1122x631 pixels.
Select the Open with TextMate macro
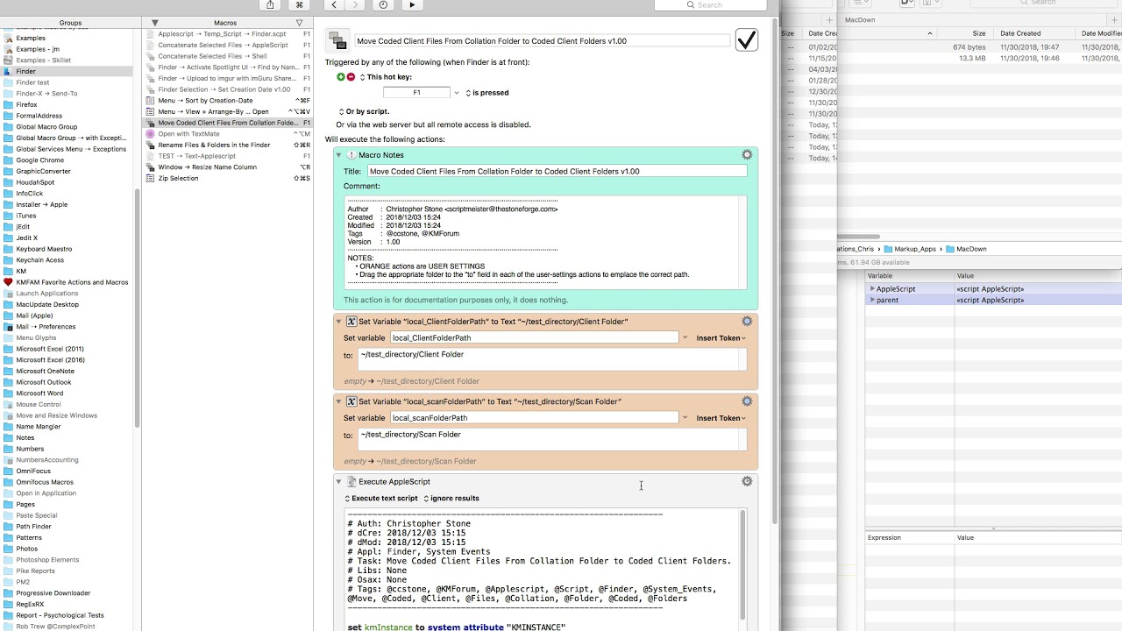click(228, 134)
